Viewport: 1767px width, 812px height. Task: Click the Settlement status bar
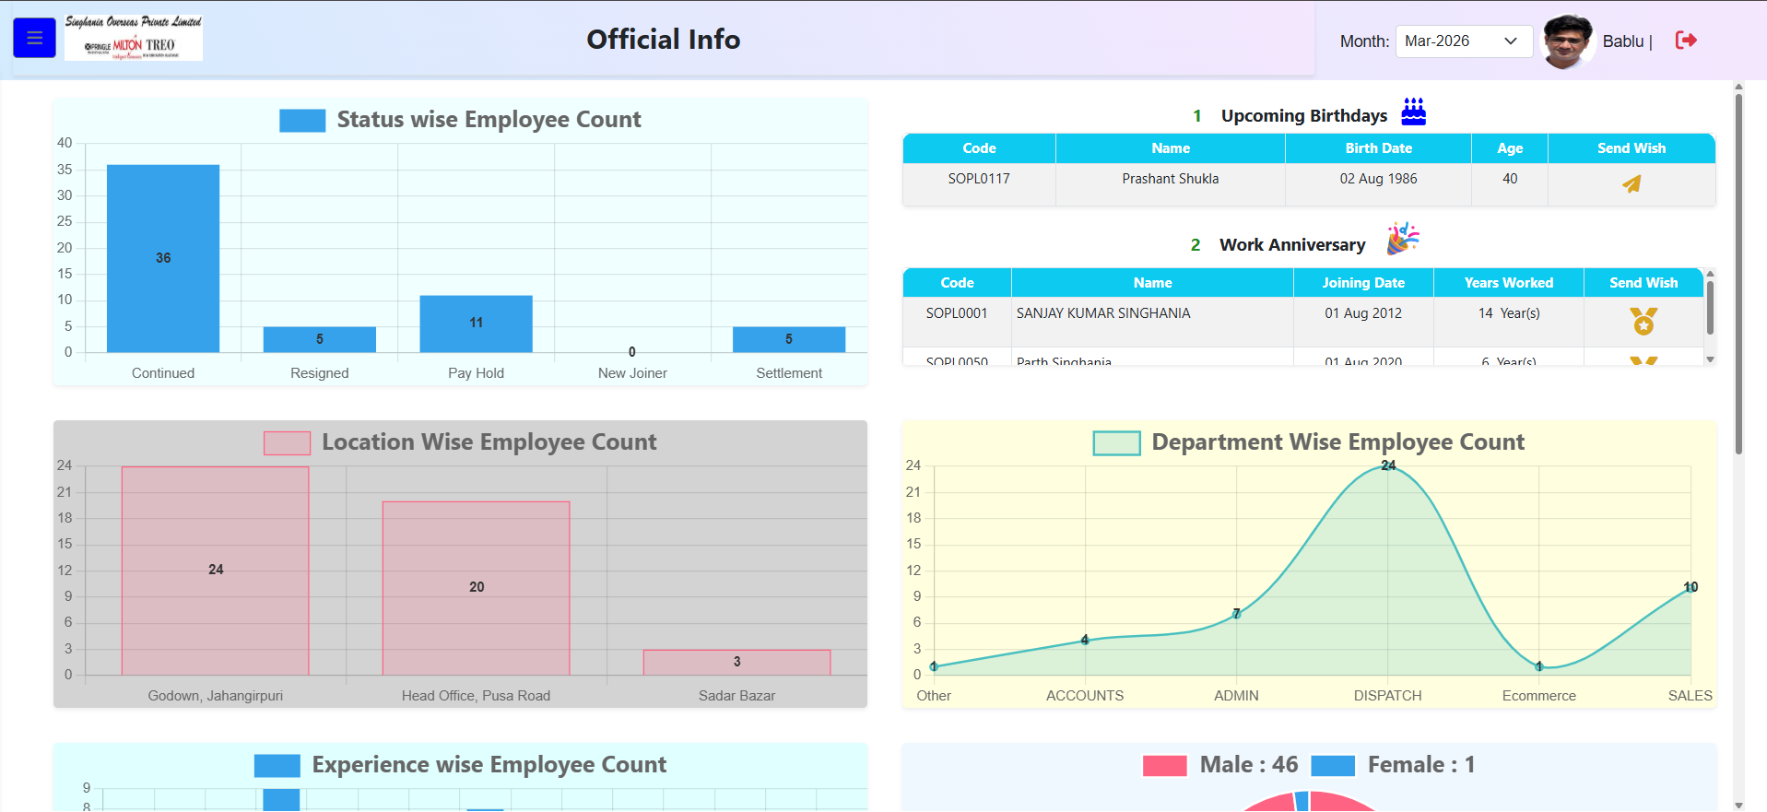pyautogui.click(x=789, y=339)
